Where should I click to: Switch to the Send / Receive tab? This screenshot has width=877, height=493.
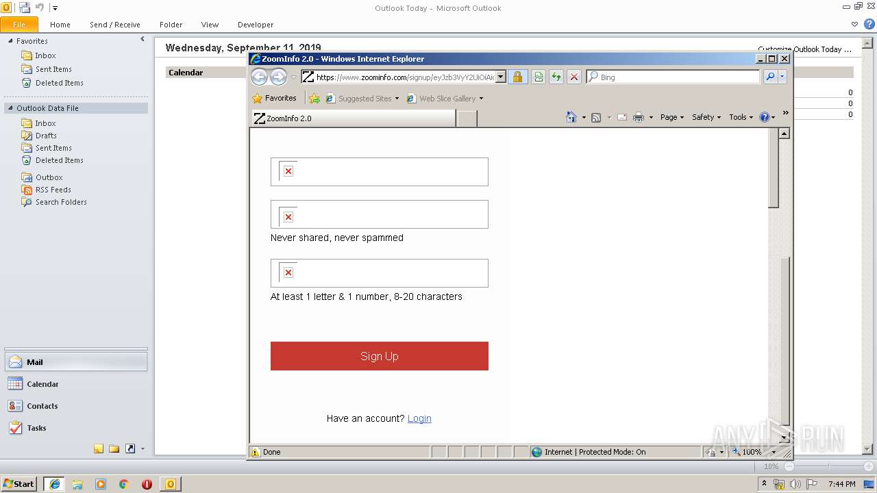point(115,25)
